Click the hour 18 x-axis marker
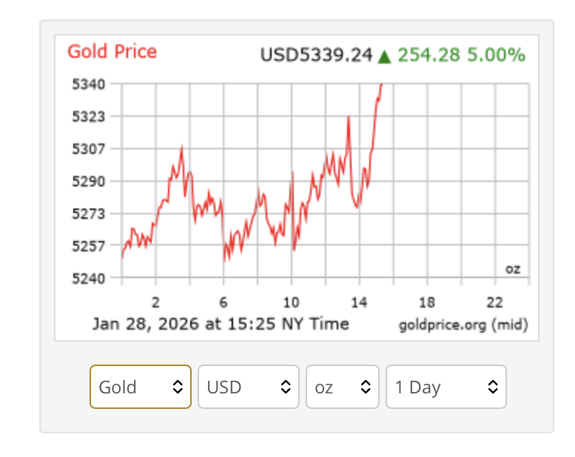The image size is (575, 457). [427, 302]
